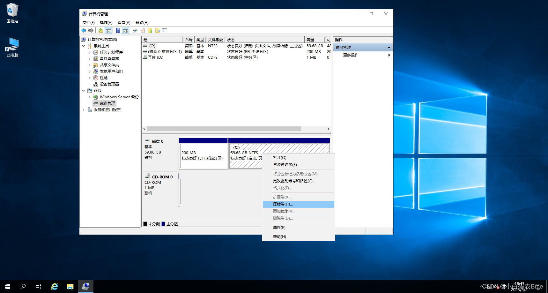Select 事件查看器 in the tree
Viewport: 548px width, 293px height.
(x=109, y=59)
